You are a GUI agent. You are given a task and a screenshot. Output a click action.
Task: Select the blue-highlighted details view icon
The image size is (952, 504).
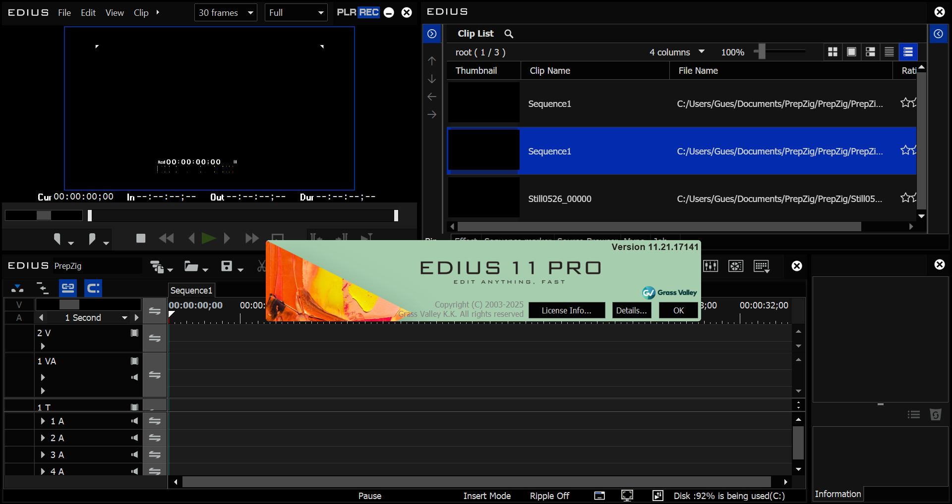click(x=908, y=52)
